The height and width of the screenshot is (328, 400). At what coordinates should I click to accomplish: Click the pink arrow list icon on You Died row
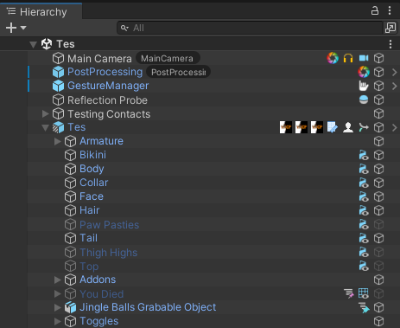click(x=349, y=293)
